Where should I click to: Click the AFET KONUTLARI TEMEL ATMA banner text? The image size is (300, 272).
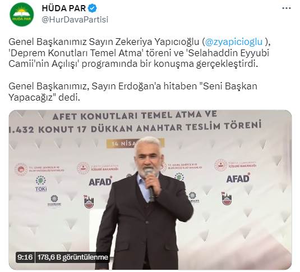tap(135, 115)
